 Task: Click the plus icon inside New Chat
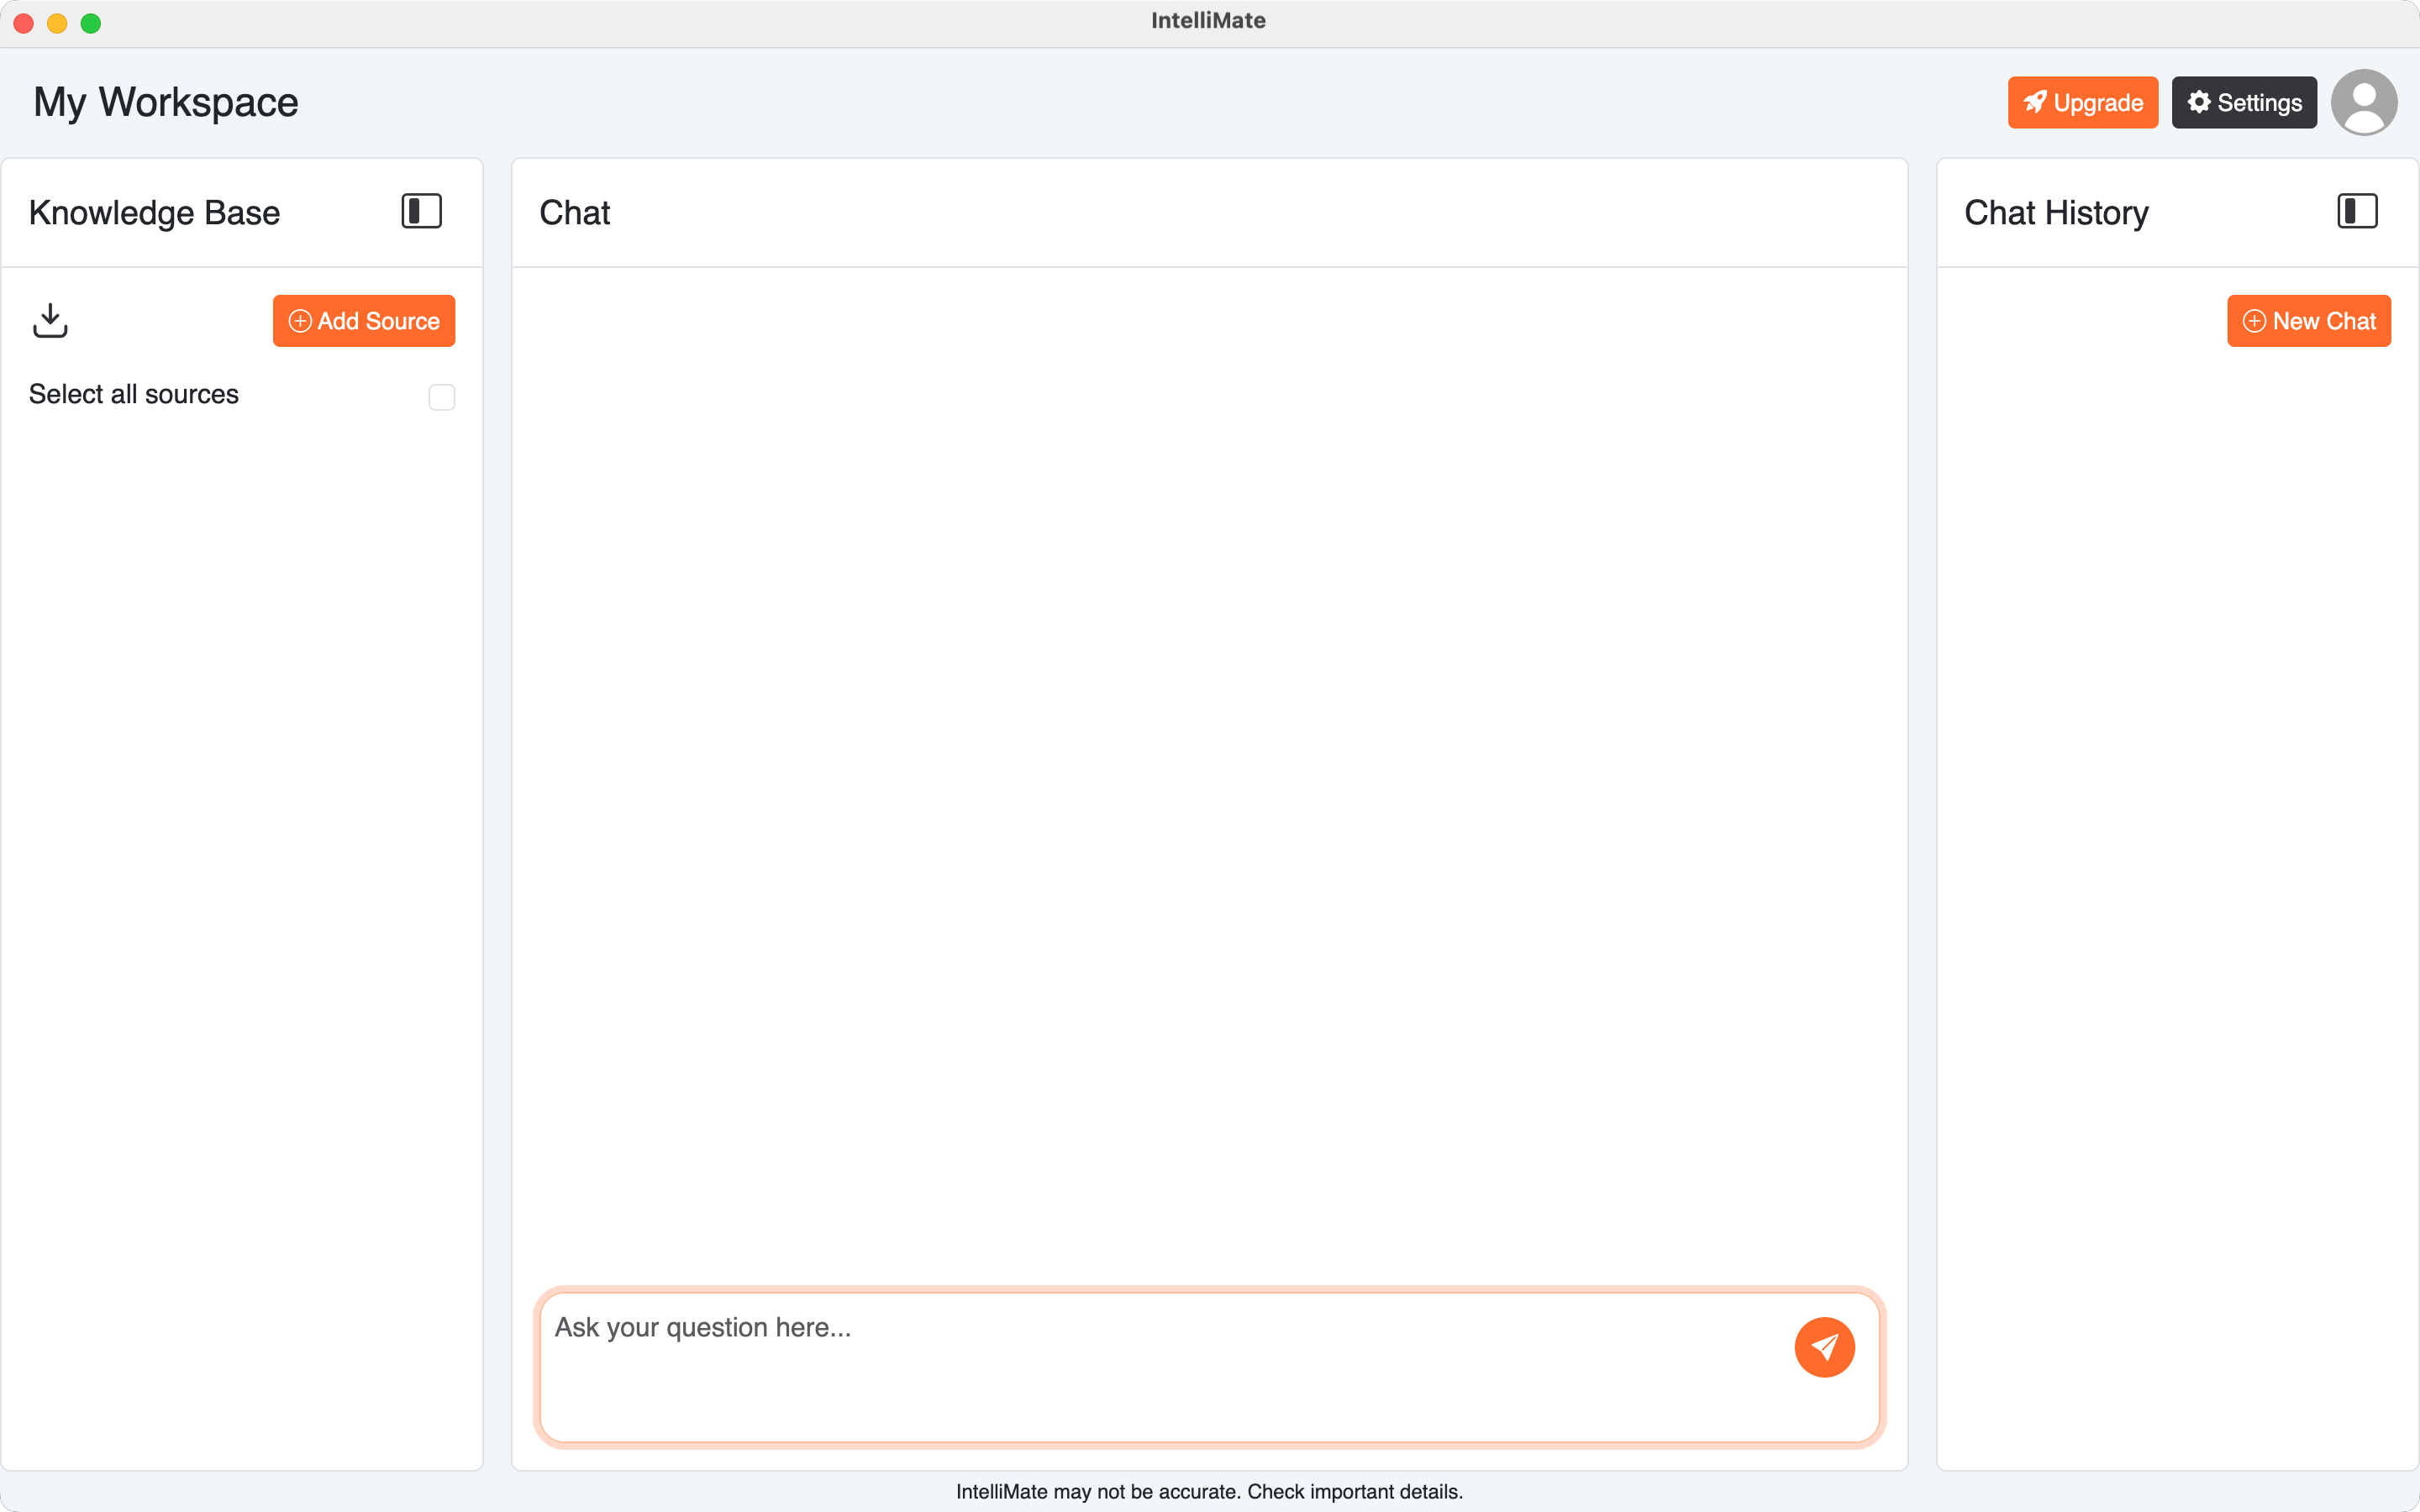(2254, 321)
